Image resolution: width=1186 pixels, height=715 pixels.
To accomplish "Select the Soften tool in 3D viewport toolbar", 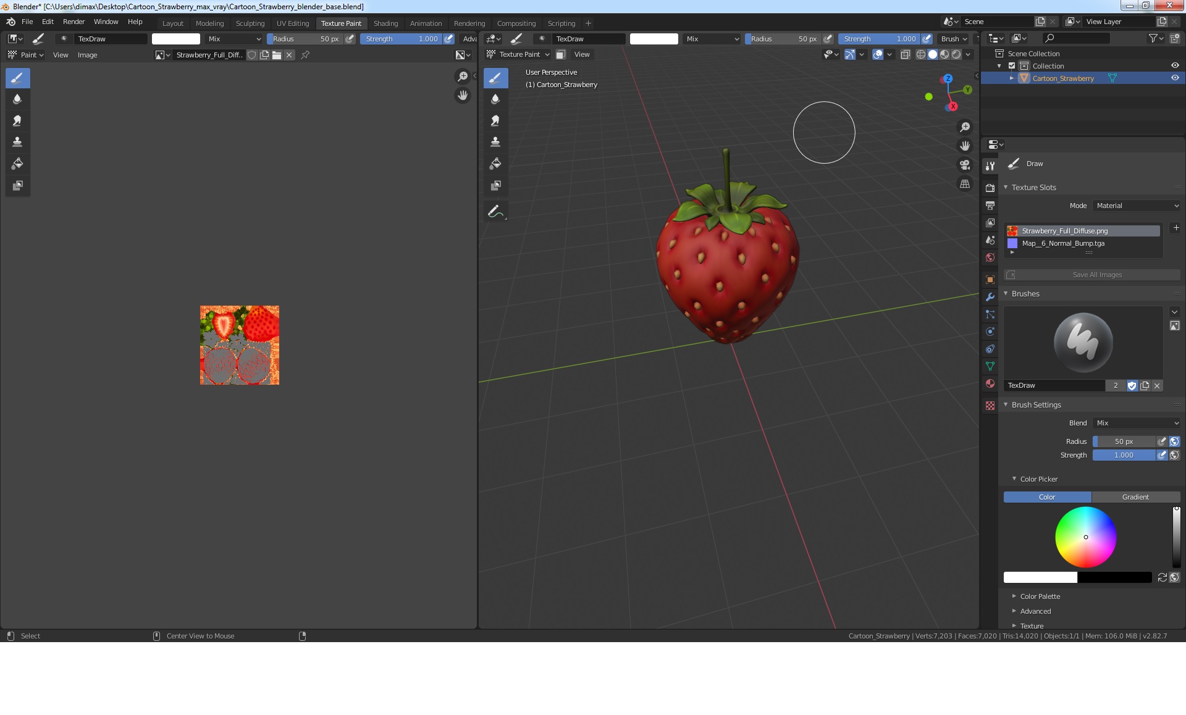I will pyautogui.click(x=495, y=99).
